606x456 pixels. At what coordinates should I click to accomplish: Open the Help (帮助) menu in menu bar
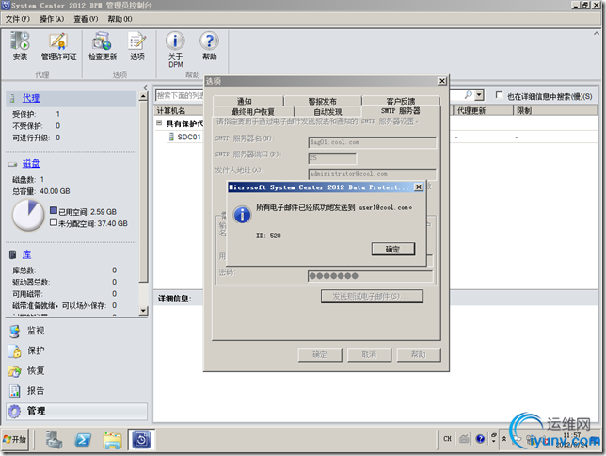click(x=120, y=19)
